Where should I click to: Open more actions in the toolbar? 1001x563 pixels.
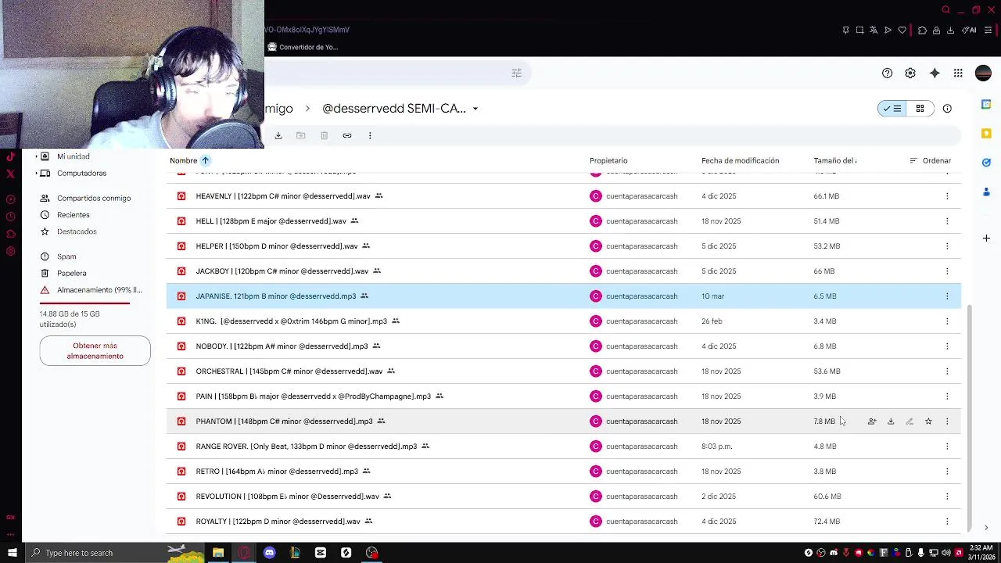(x=370, y=135)
